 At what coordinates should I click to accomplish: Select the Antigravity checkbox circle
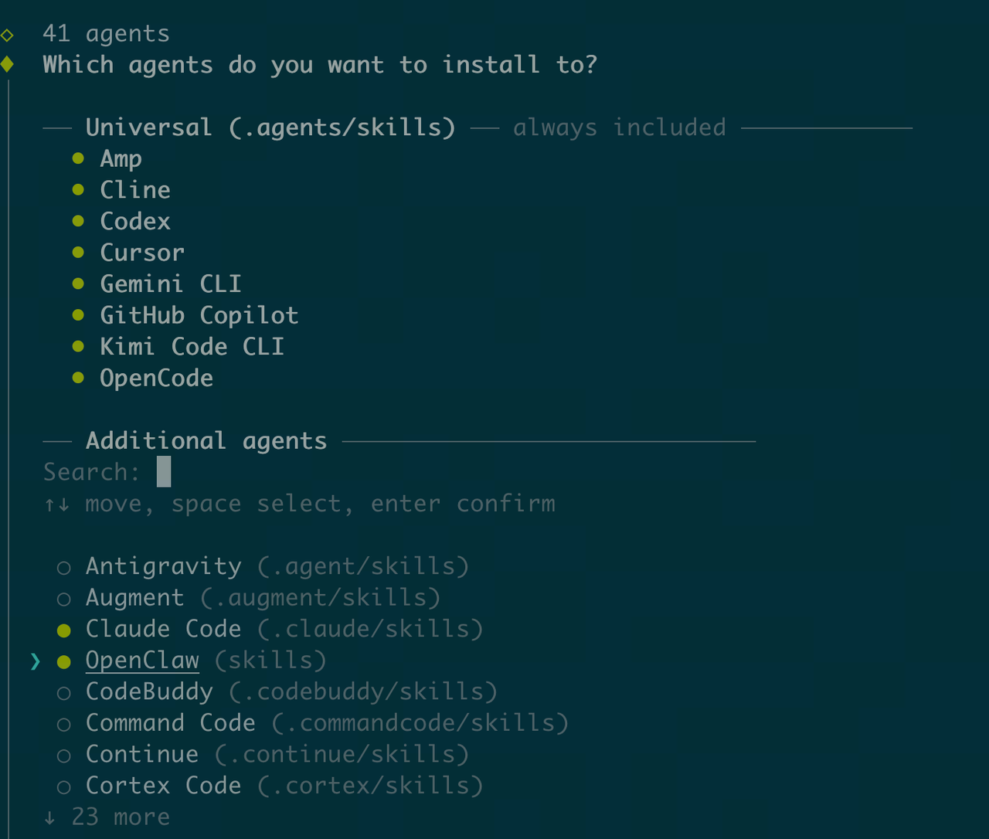(64, 568)
